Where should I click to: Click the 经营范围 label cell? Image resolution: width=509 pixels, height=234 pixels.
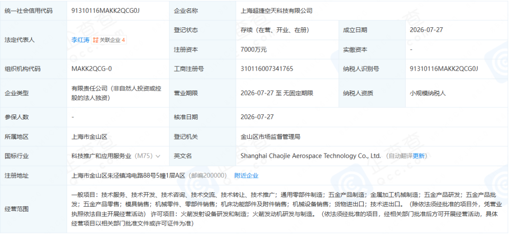click(x=33, y=209)
